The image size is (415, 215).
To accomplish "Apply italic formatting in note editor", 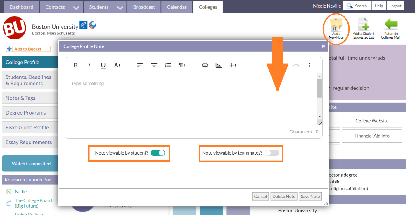I will [x=89, y=65].
